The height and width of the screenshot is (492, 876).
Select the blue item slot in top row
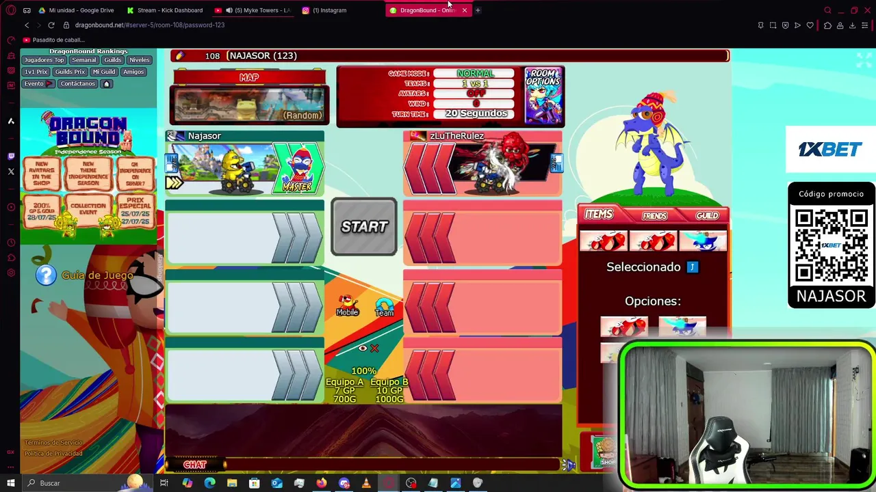coord(704,241)
